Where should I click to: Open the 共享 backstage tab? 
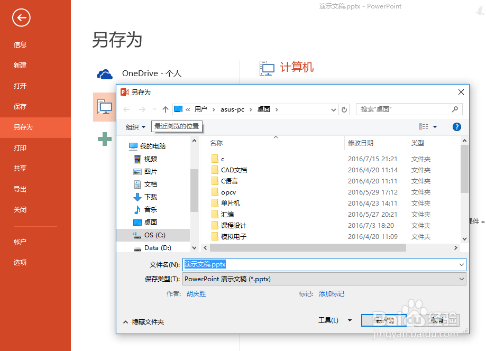[20, 169]
